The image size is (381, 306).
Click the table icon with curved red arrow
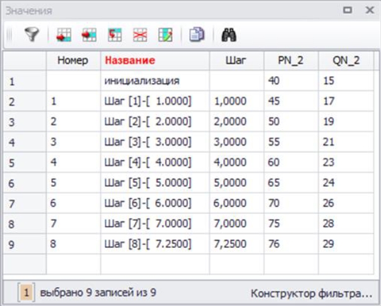click(114, 35)
